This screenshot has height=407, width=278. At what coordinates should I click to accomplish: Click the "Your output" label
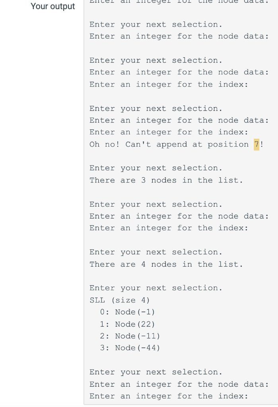point(53,6)
